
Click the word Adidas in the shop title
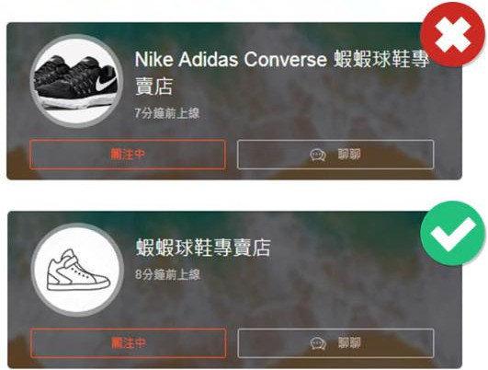tap(209, 59)
